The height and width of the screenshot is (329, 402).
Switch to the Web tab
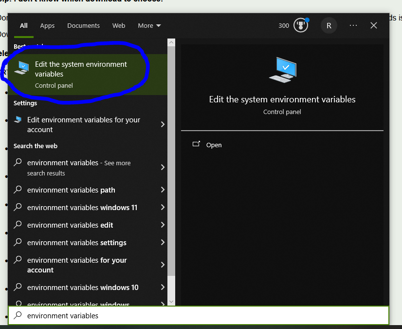click(118, 25)
